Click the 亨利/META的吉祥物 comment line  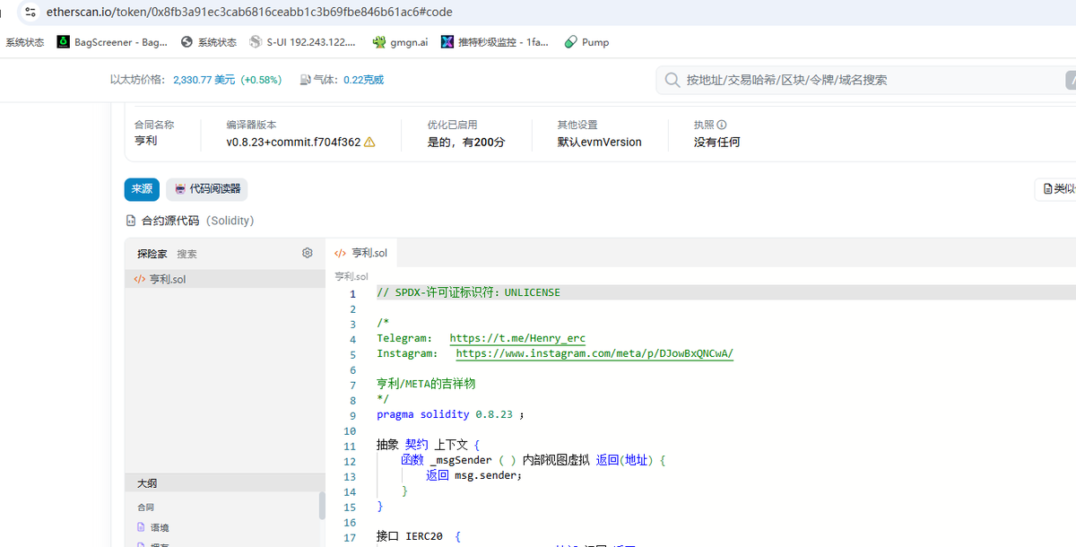click(426, 384)
